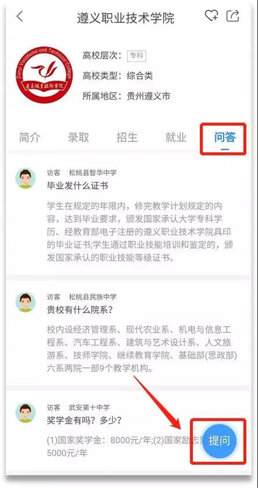
Task: Tap the share icon
Action: point(233,16)
